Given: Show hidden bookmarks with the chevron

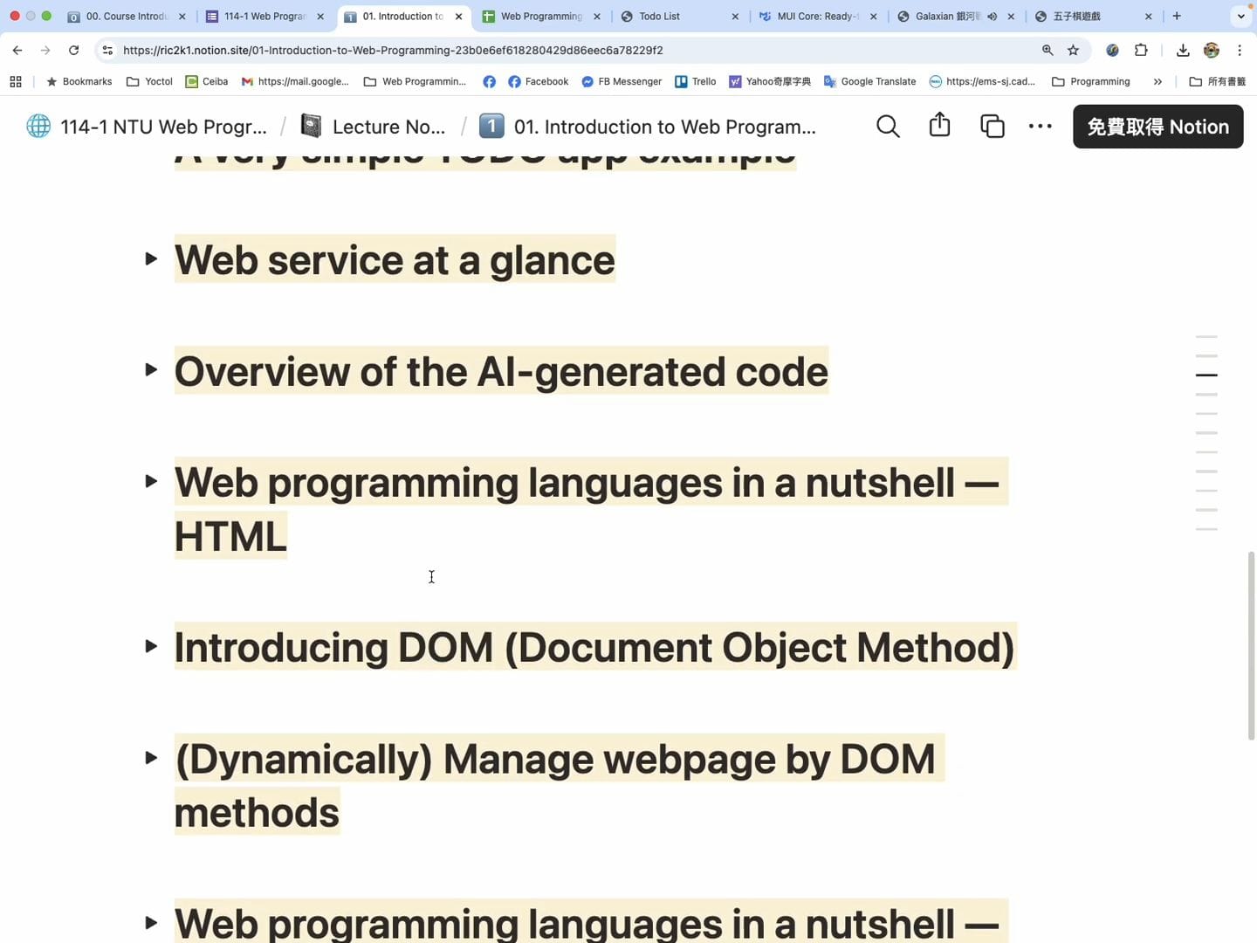Looking at the screenshot, I should coord(1157,82).
